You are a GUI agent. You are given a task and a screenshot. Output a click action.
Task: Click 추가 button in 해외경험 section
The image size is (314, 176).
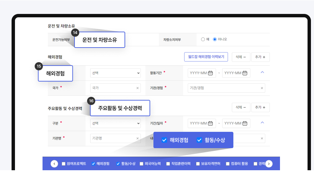[260, 57]
